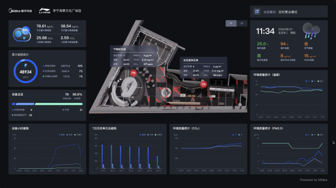Select the right red Li-Ning map marker
This screenshot has height=188, width=336.
[x=203, y=85]
